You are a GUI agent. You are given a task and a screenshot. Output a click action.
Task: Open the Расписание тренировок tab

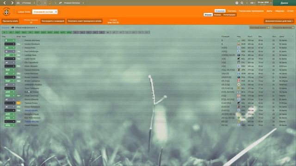251,11
